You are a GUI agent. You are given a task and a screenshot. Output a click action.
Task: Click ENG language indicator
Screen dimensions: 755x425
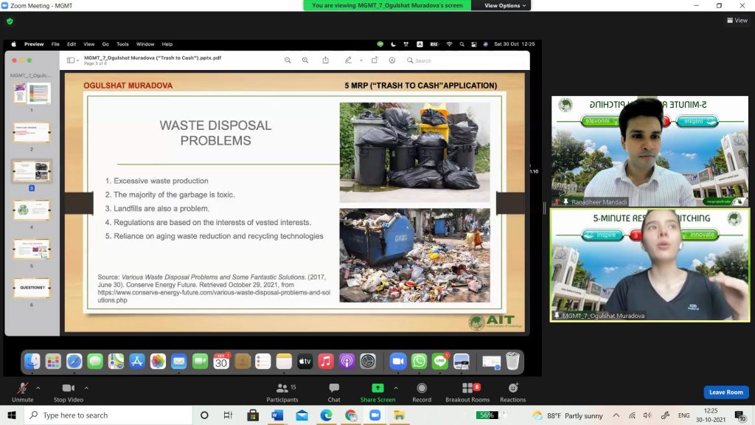coord(683,415)
